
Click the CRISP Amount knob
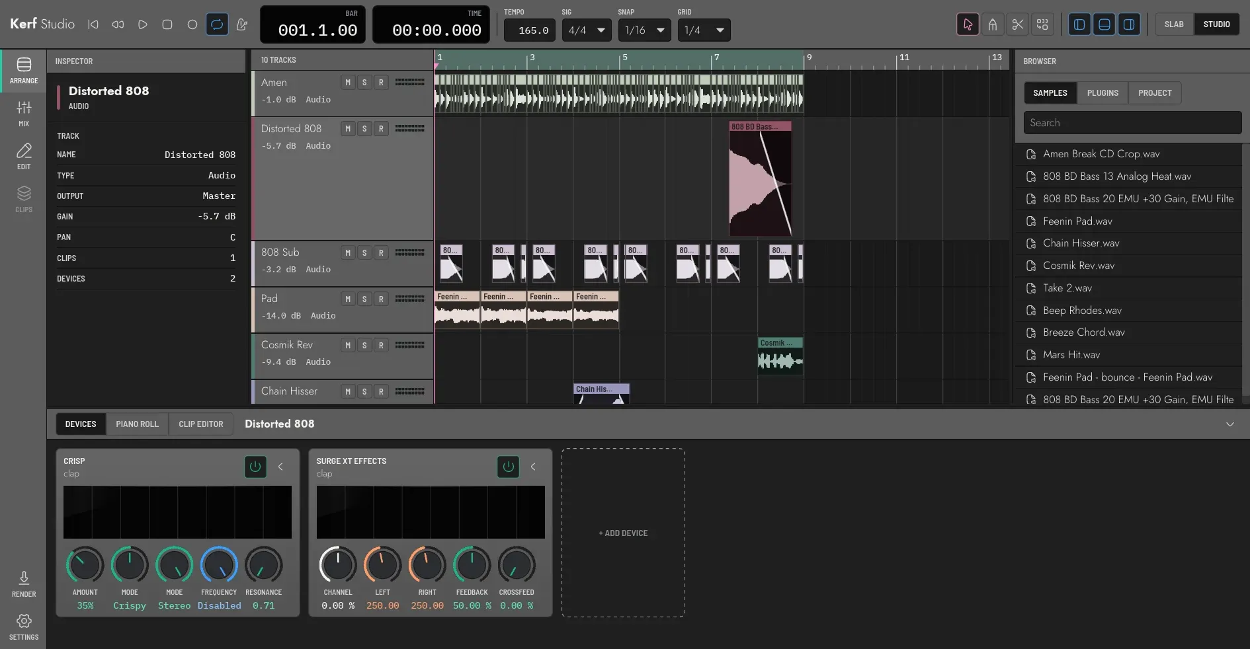click(x=85, y=565)
